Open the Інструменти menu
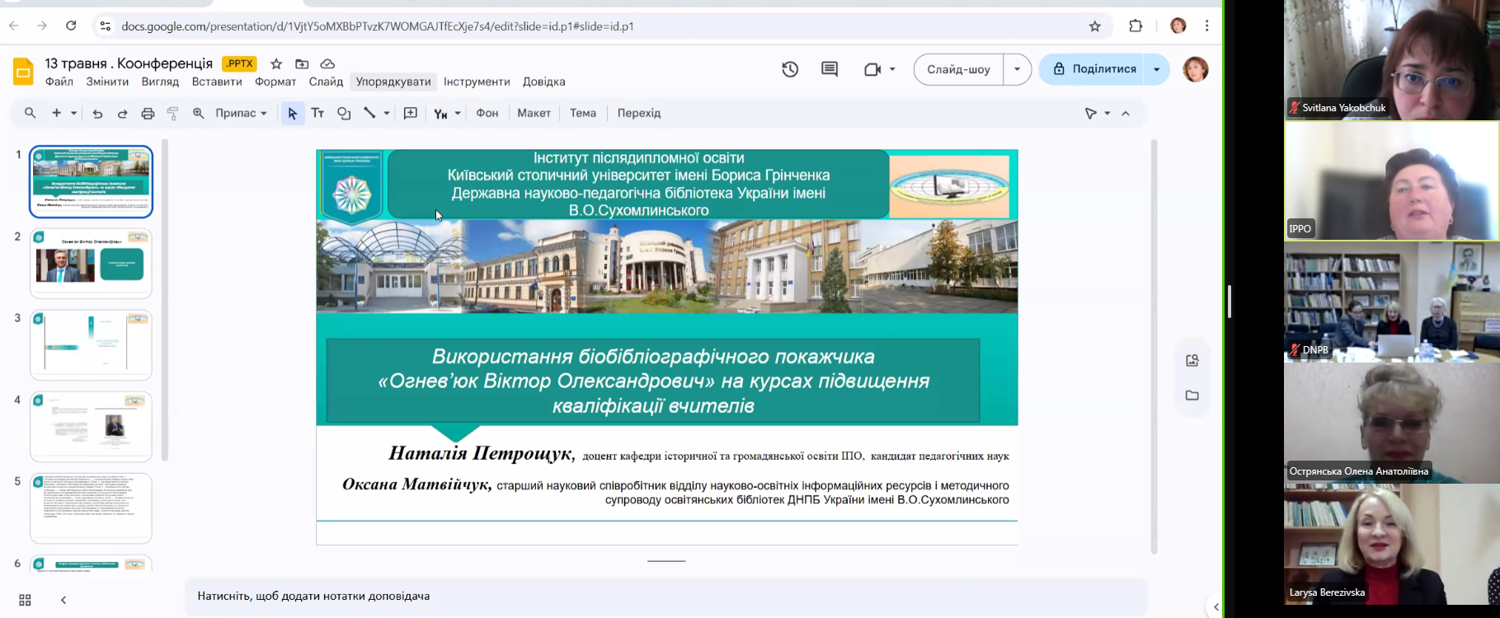Screen dimensions: 1500x618 tap(477, 82)
